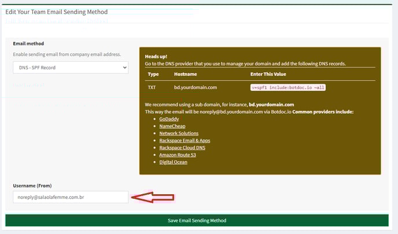Image resolution: width=398 pixels, height=234 pixels.
Task: Click the TXT record type cell
Action: (x=152, y=87)
